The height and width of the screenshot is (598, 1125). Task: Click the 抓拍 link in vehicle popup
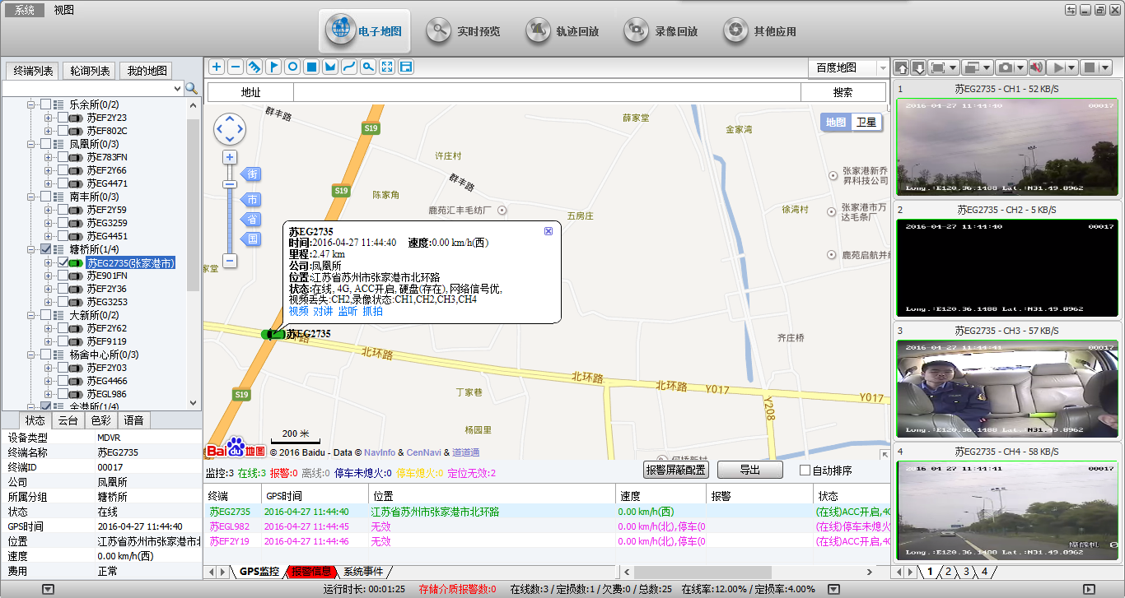click(373, 311)
